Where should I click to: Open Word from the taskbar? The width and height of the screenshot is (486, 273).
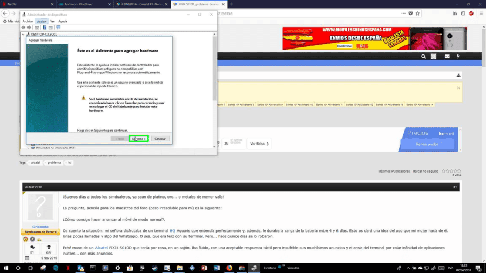(217, 268)
